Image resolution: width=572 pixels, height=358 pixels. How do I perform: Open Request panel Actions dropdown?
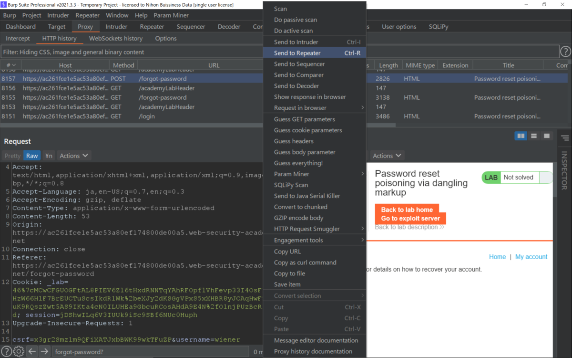tap(74, 156)
